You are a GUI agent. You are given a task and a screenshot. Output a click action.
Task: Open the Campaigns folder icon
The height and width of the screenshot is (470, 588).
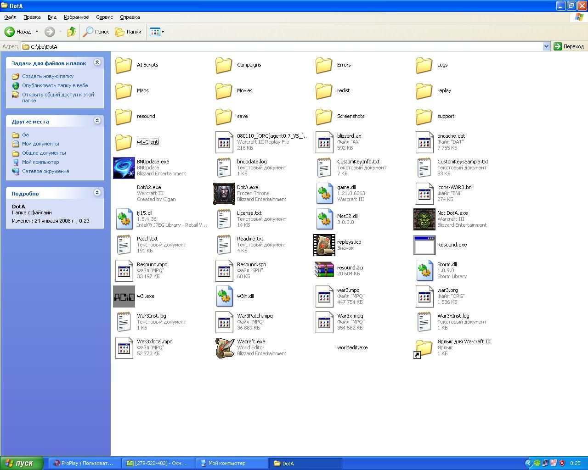[x=224, y=65]
